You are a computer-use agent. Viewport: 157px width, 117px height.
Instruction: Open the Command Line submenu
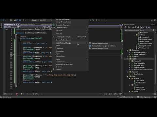point(70,62)
